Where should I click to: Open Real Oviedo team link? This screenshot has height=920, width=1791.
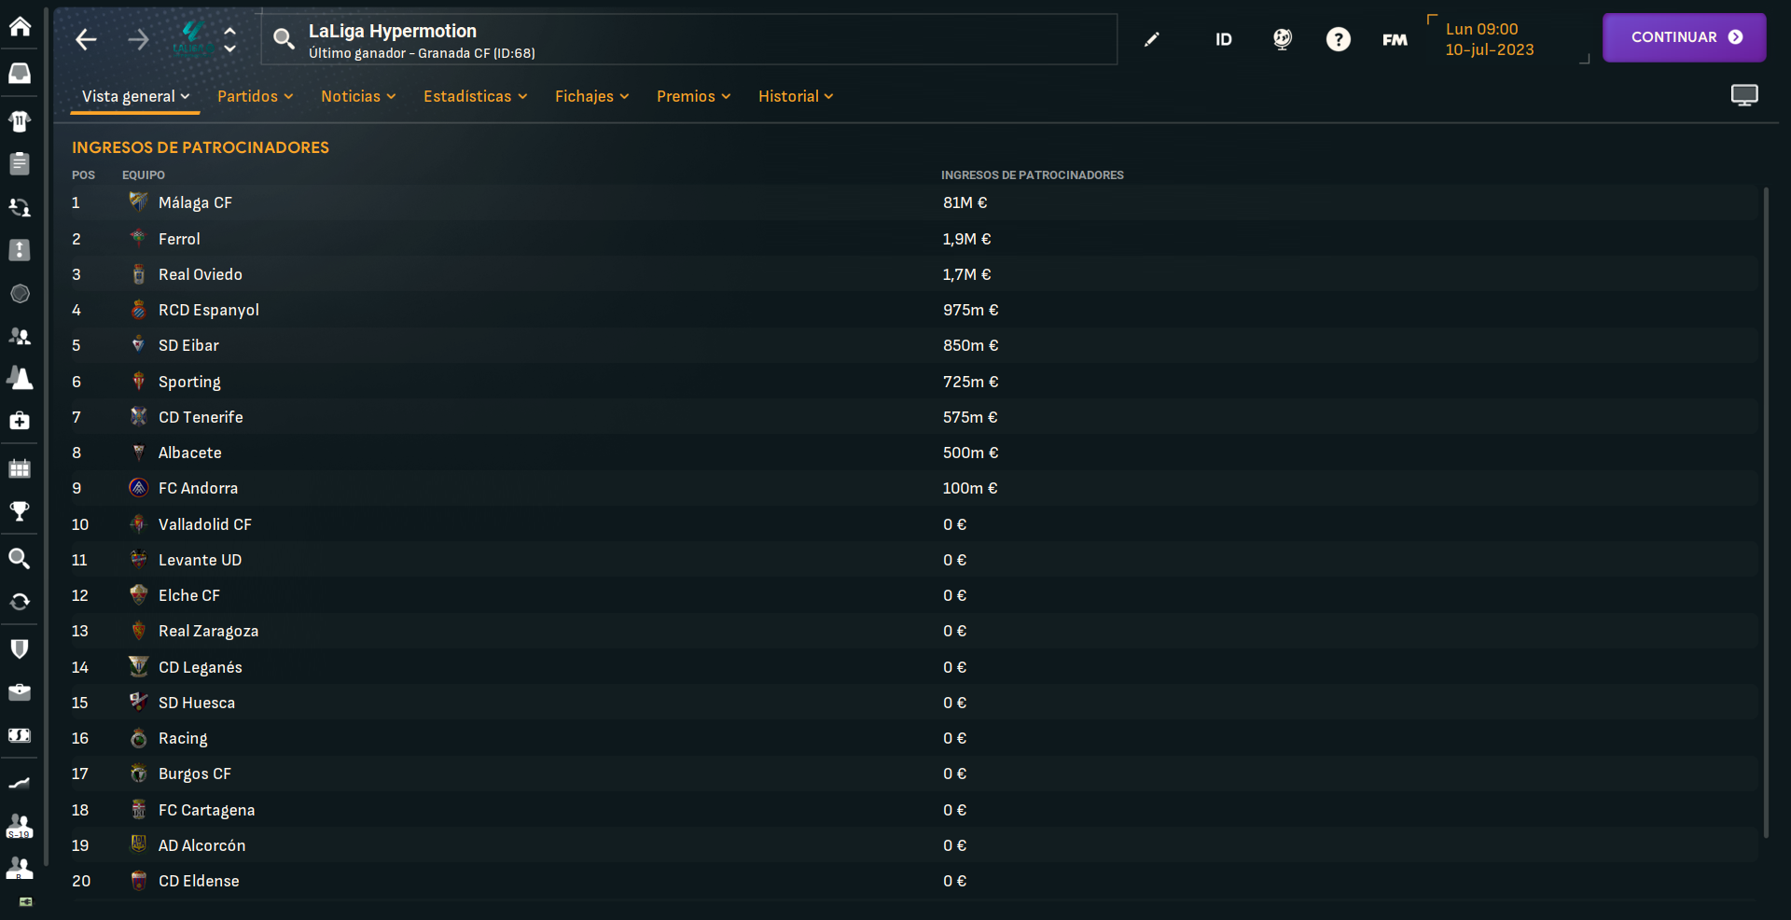(x=201, y=274)
